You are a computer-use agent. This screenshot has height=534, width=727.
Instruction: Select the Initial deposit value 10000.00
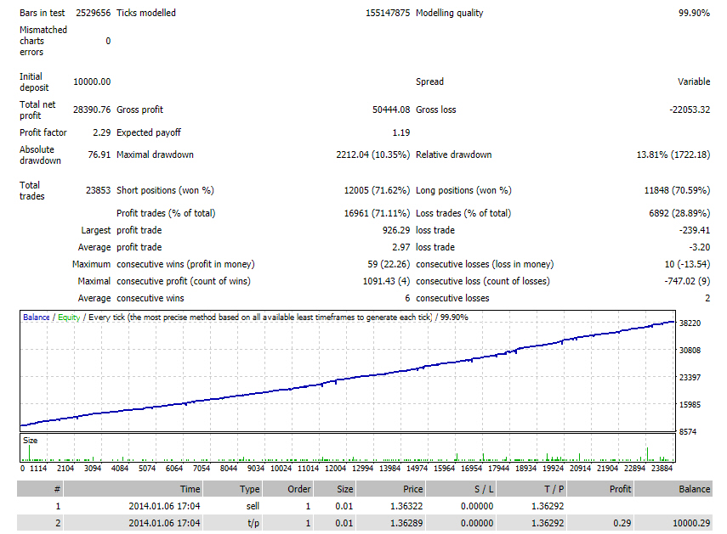click(x=92, y=82)
